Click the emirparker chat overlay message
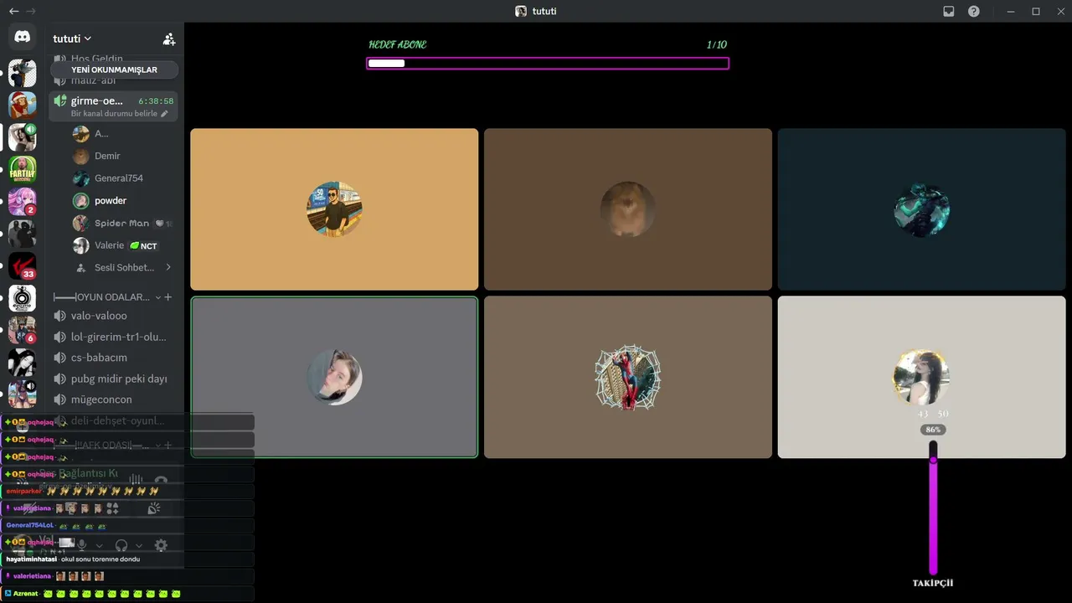Image resolution: width=1072 pixels, height=603 pixels. [x=127, y=491]
